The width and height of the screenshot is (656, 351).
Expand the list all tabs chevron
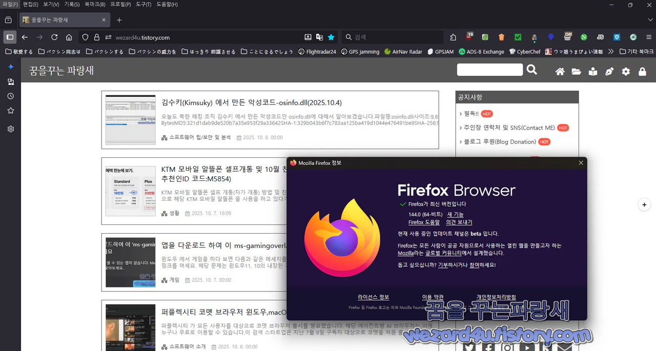(650, 19)
